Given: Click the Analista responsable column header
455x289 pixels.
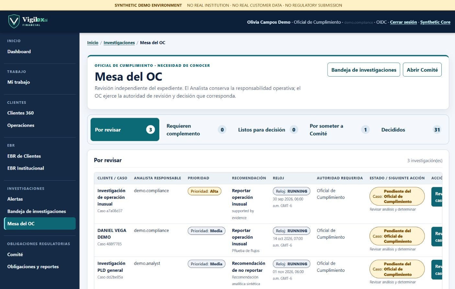Looking at the screenshot, I should pos(157,178).
